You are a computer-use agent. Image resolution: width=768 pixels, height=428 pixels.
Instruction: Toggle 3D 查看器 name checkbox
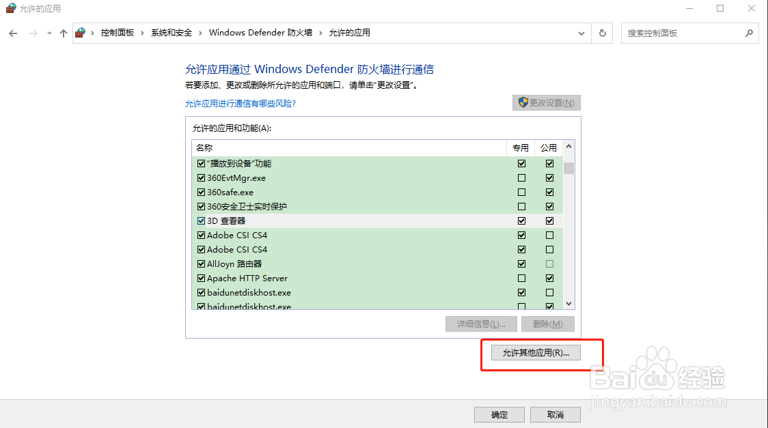coord(202,221)
